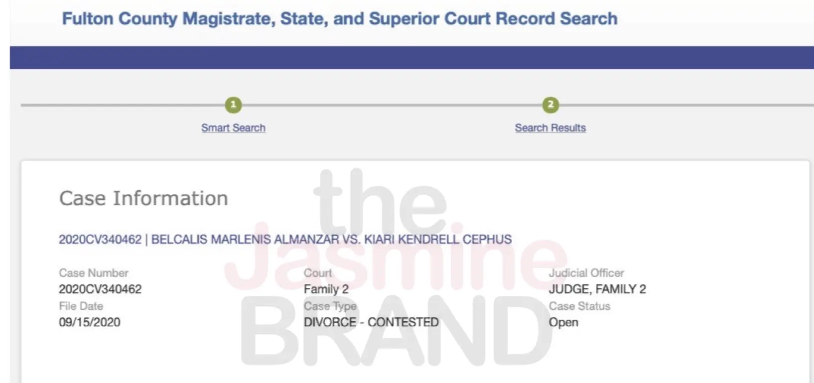Click the Case Number field label
Image resolution: width=814 pixels, height=383 pixels.
click(x=94, y=273)
